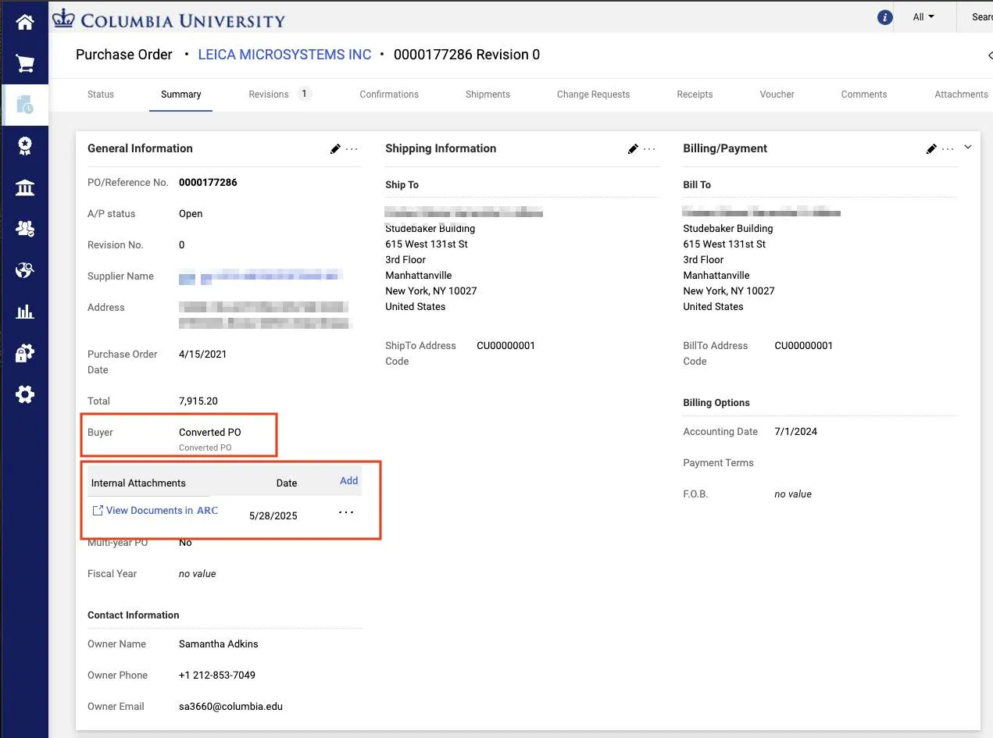Open the globe search sidebar icon
Screen dimensions: 993x738
point(24,270)
